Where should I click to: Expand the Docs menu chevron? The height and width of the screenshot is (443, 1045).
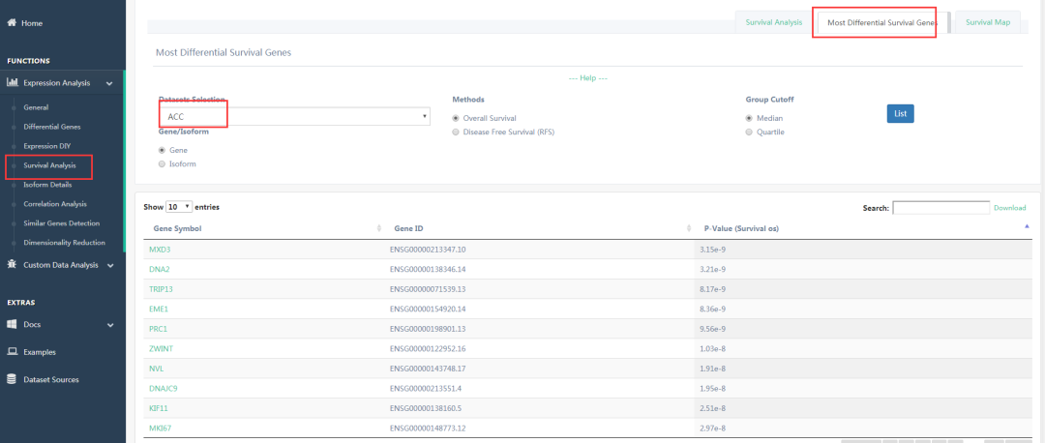coord(110,325)
